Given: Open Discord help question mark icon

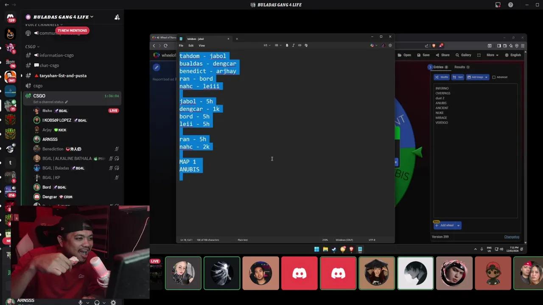Looking at the screenshot, I should tap(511, 5).
